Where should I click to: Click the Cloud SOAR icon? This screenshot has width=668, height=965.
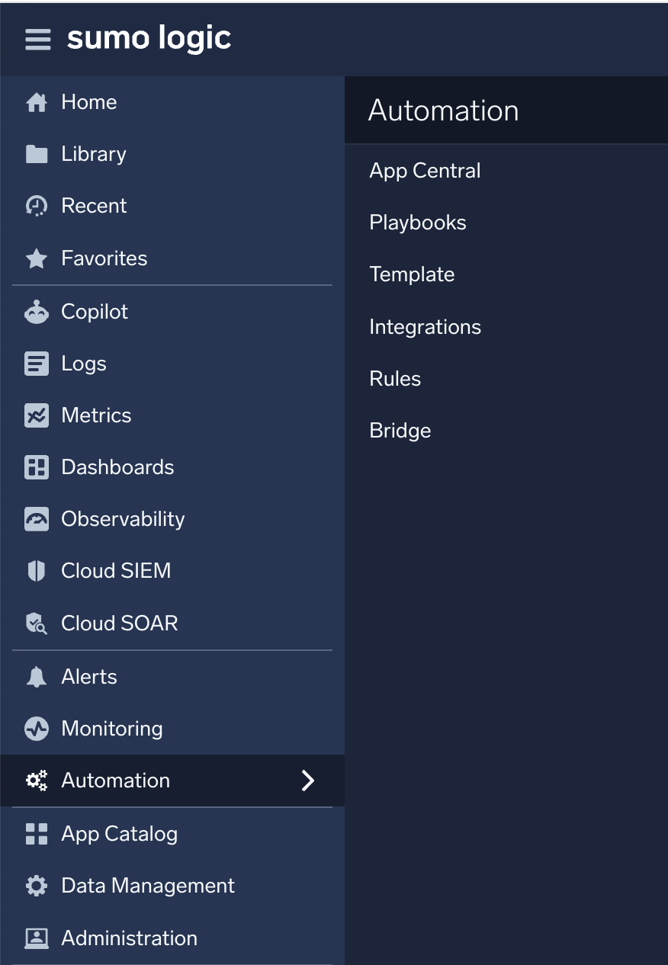click(x=36, y=623)
